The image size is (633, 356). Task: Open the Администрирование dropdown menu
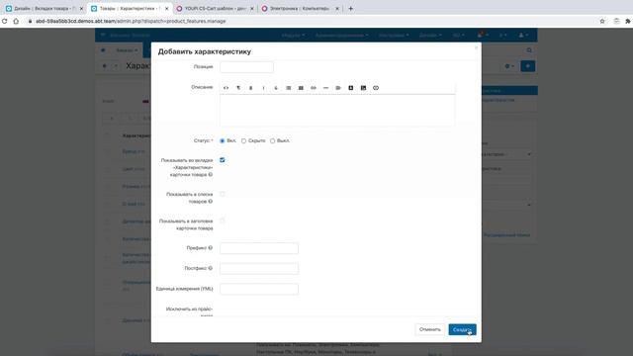click(341, 36)
